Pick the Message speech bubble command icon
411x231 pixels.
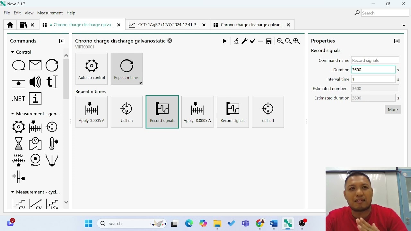19,65
